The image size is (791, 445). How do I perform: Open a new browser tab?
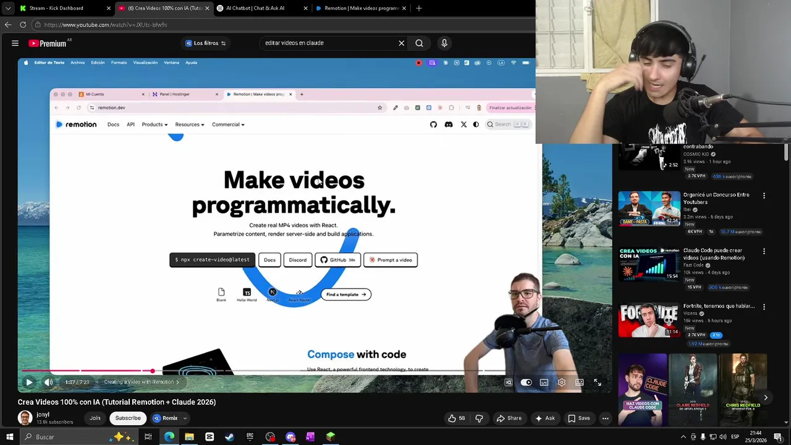418,8
